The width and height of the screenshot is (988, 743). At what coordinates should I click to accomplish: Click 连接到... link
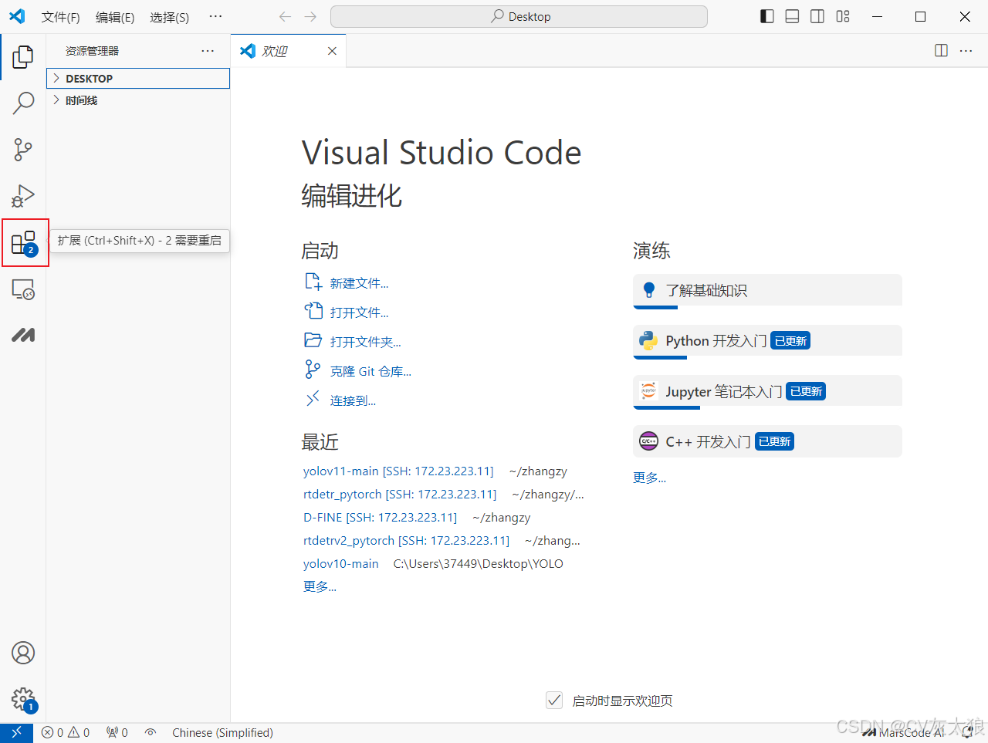[x=353, y=400]
